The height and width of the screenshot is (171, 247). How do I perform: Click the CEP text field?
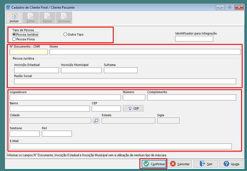(x=106, y=108)
